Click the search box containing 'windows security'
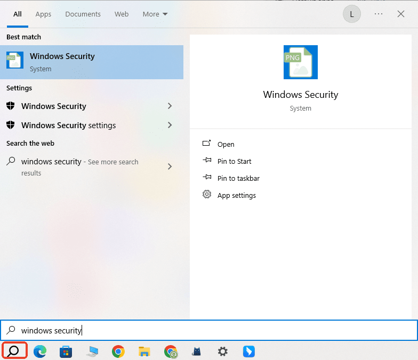This screenshot has width=418, height=360. (x=213, y=330)
